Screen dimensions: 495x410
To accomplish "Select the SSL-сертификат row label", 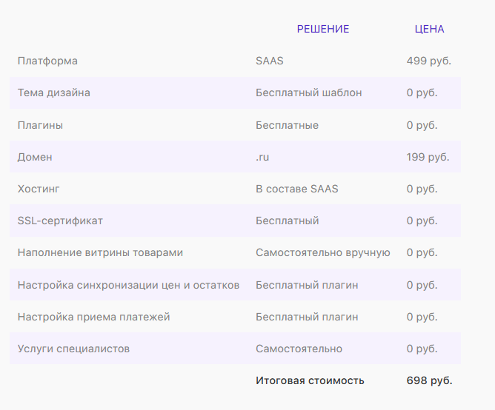I will click(60, 221).
